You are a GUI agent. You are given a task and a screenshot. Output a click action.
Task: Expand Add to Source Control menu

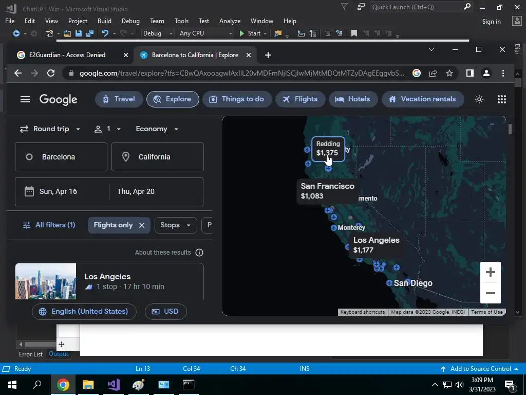click(479, 369)
